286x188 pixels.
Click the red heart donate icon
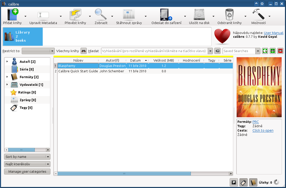click(222, 36)
